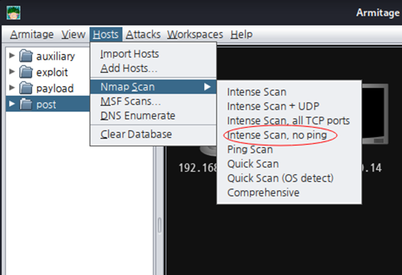Choose Clear Database menu entry
Screen dimensions: 402x275
point(153,134)
